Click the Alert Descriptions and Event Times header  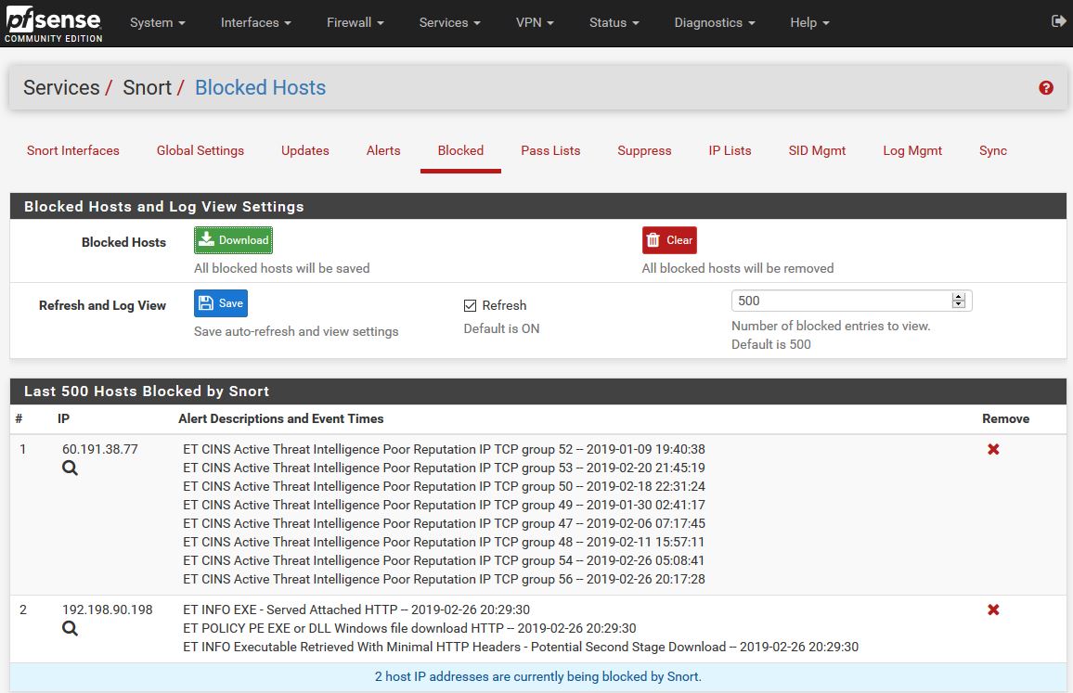tap(280, 418)
